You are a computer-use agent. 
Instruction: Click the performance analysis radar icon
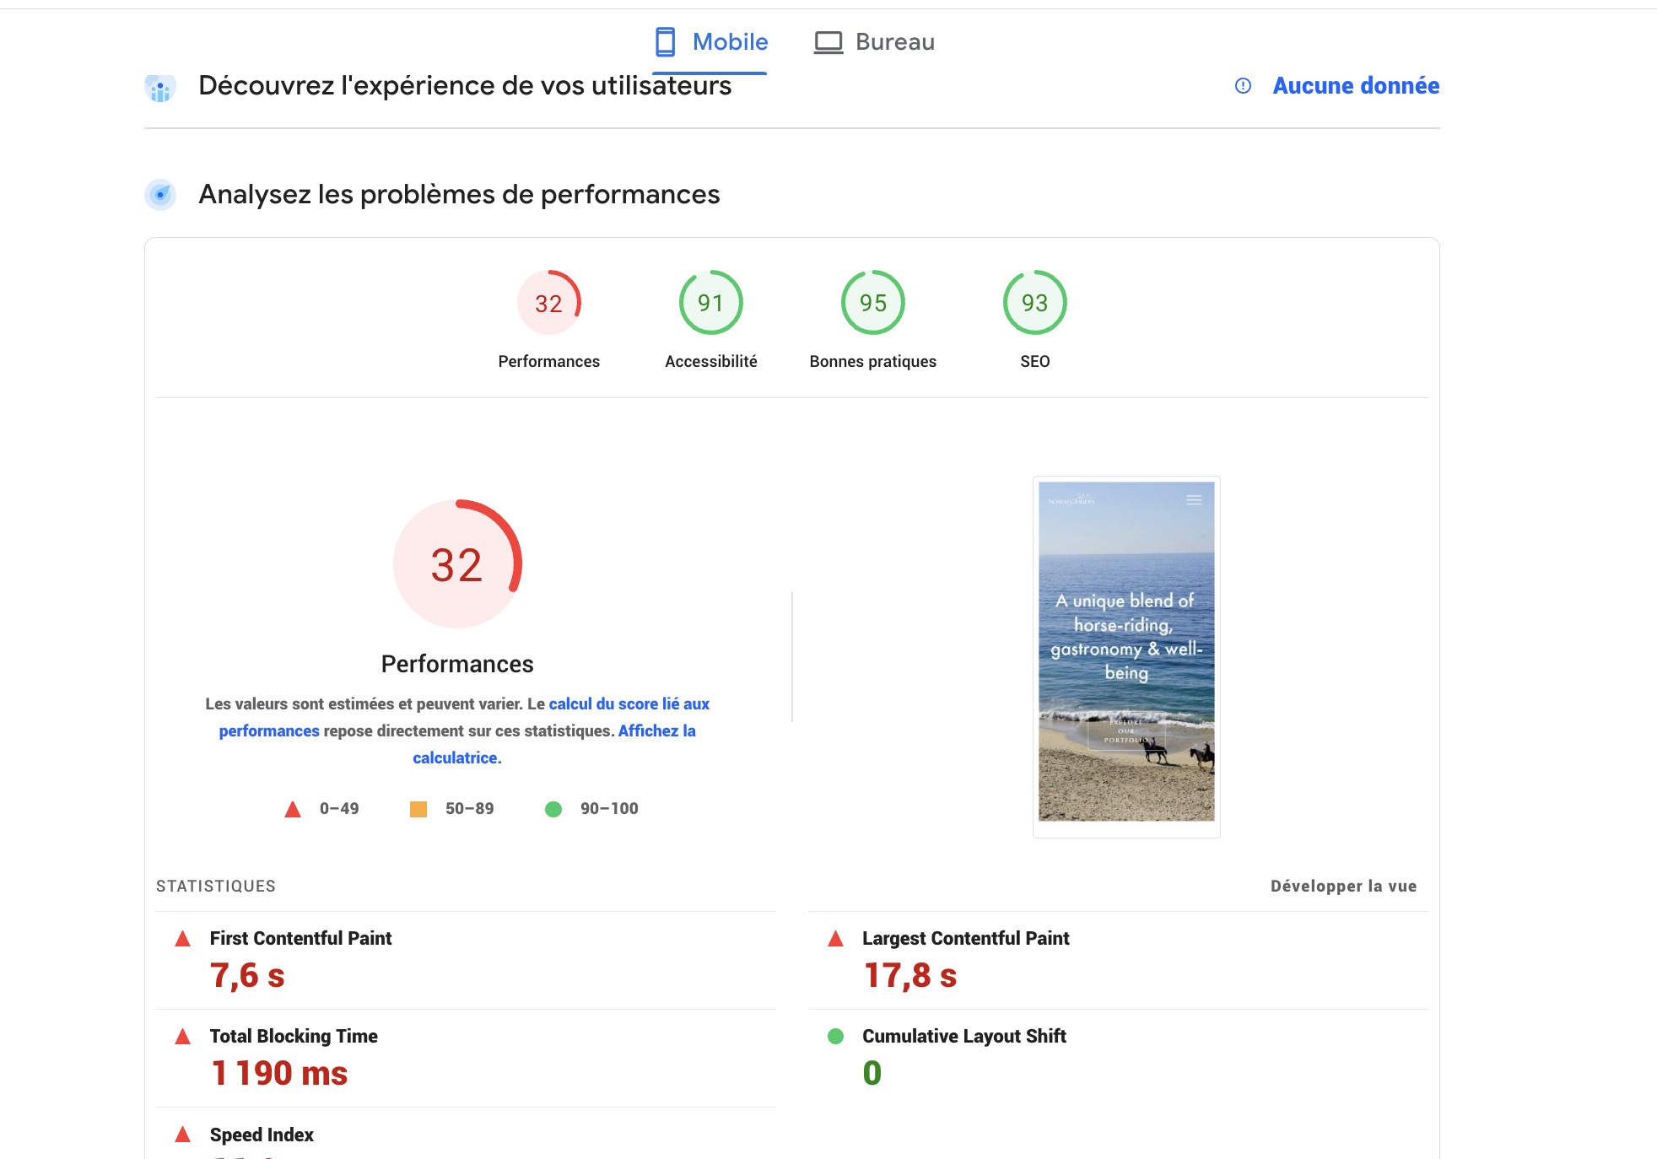point(160,195)
